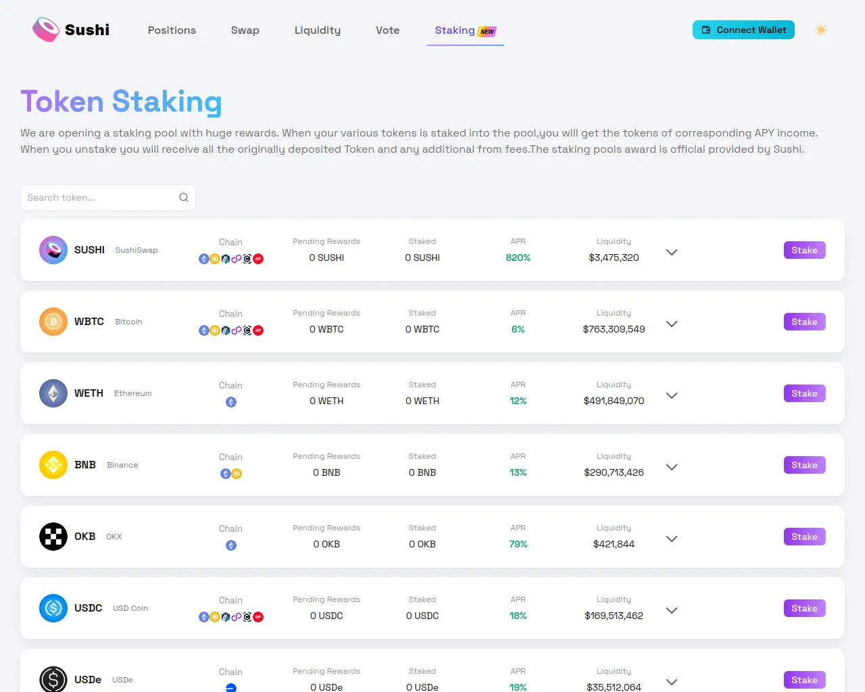865x692 pixels.
Task: Click the SUSHI token icon
Action: click(x=53, y=250)
